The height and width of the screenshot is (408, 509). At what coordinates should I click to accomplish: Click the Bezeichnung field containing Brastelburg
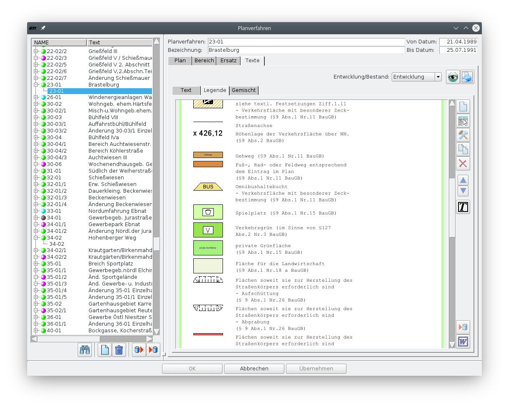pos(306,50)
